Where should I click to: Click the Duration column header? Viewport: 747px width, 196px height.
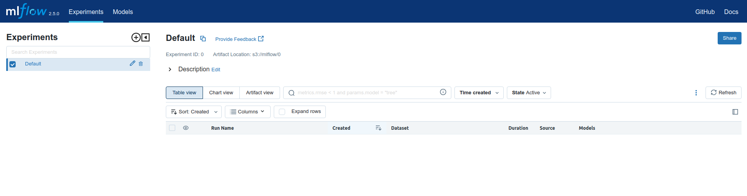point(518,128)
